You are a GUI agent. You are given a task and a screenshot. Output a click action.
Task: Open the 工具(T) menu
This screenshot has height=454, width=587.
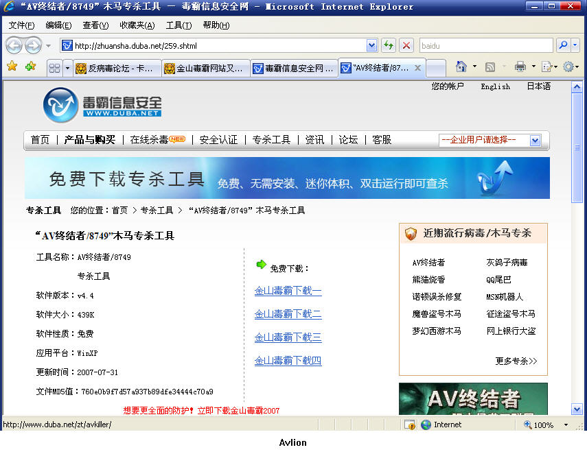(179, 25)
